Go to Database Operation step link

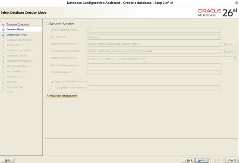coord(18,24)
